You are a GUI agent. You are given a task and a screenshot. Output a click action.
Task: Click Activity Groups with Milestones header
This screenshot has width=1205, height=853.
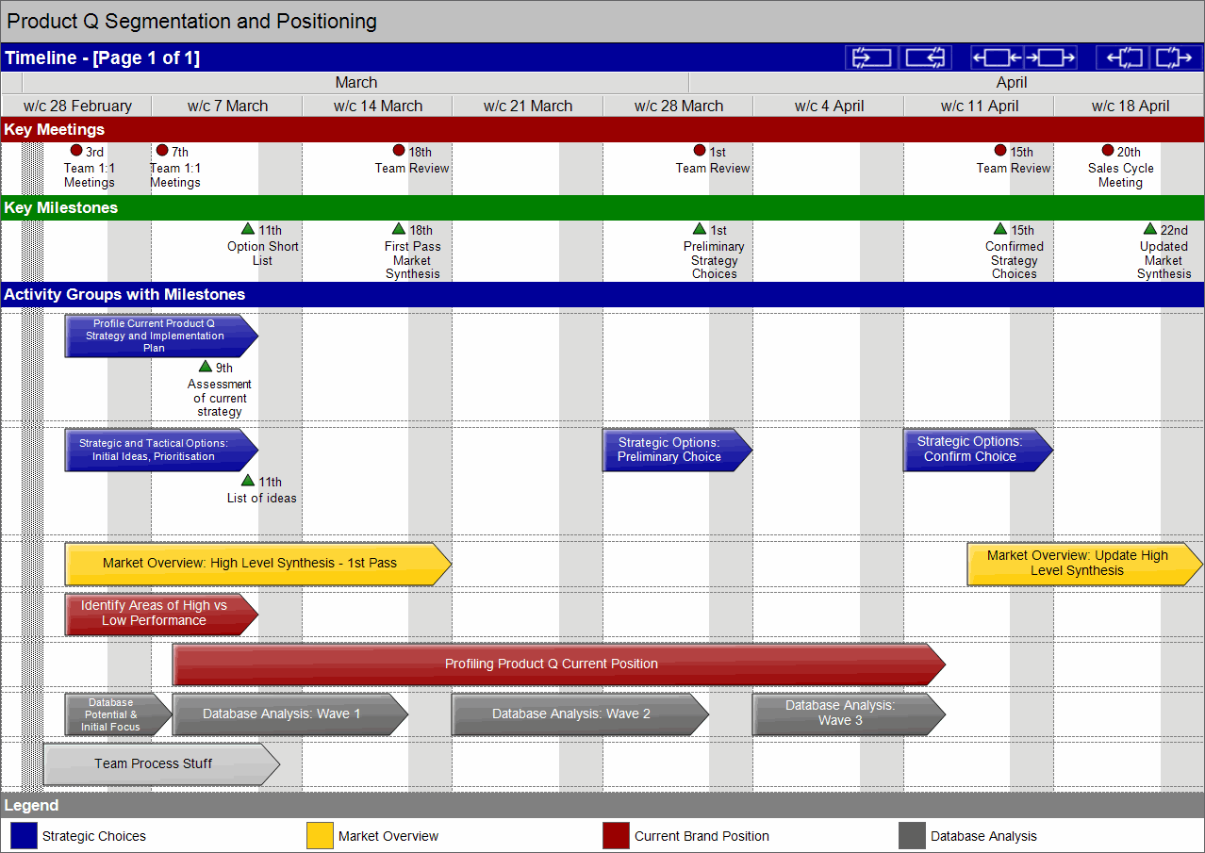click(x=602, y=295)
